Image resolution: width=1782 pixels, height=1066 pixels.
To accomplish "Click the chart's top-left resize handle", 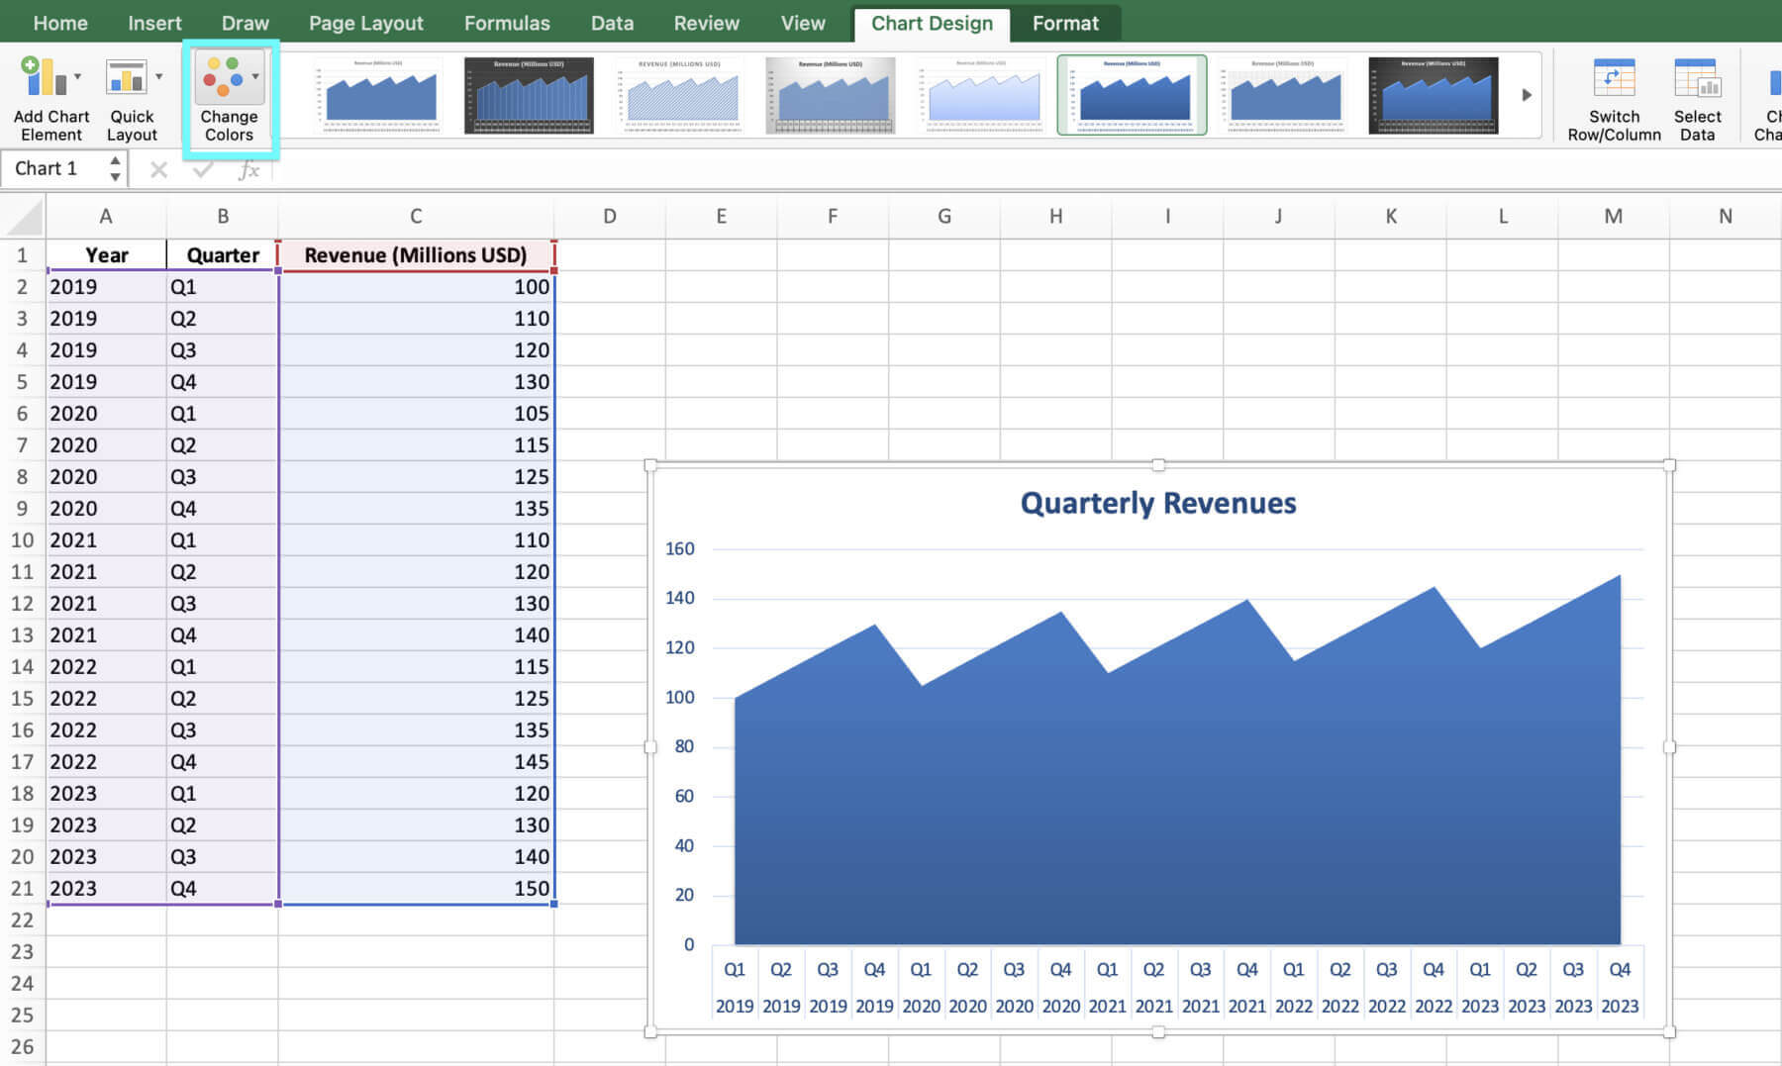I will click(x=650, y=465).
